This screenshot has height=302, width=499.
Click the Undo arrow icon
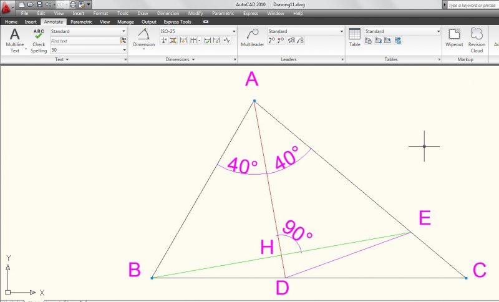click(x=49, y=4)
